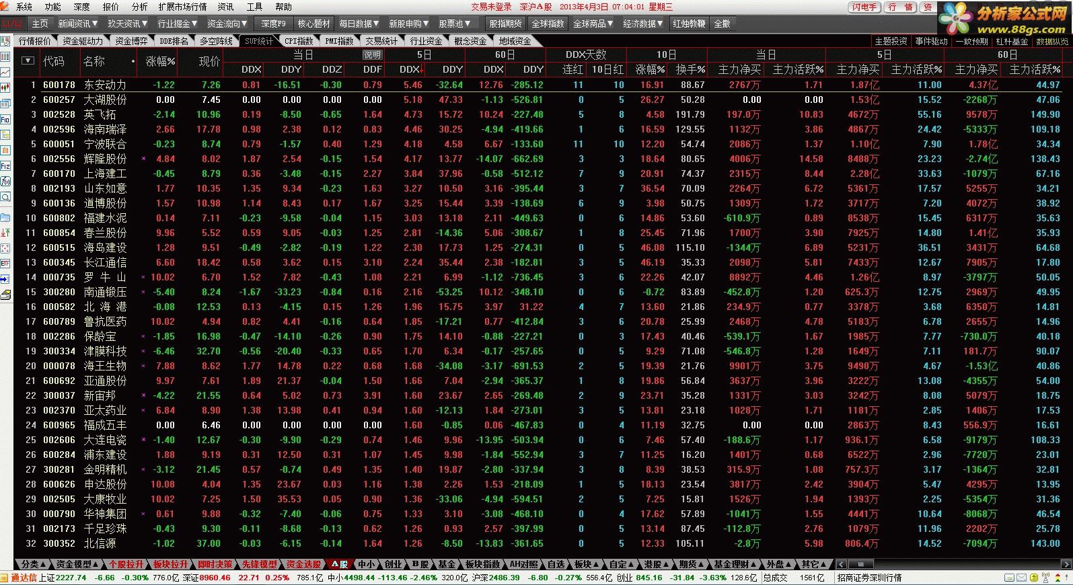
Task: Select the 资金选股 bottom tab
Action: (x=303, y=564)
